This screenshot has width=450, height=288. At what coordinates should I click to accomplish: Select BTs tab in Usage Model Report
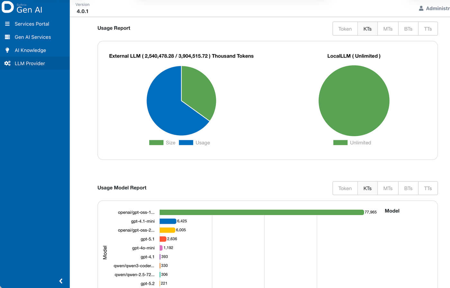click(x=408, y=188)
